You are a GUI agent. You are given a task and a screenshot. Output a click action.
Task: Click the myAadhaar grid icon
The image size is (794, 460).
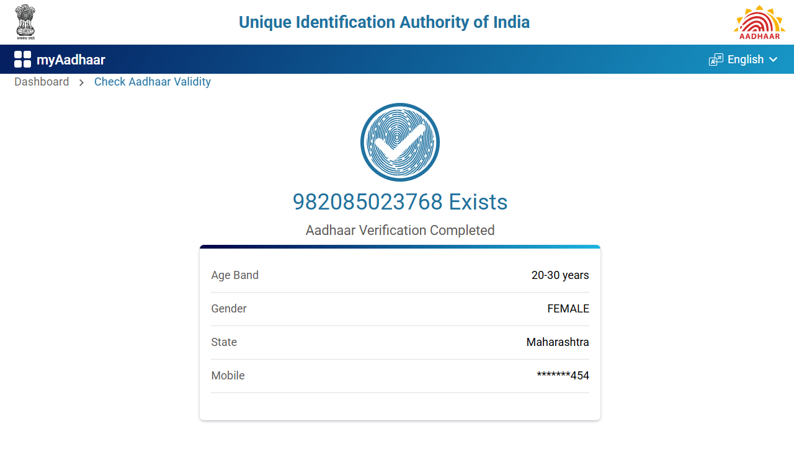pos(22,60)
